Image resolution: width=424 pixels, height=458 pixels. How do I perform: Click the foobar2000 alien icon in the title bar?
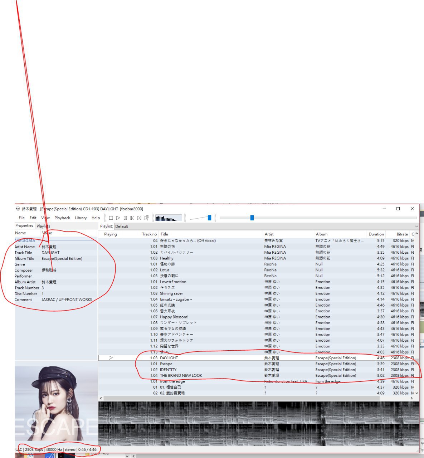click(18, 209)
